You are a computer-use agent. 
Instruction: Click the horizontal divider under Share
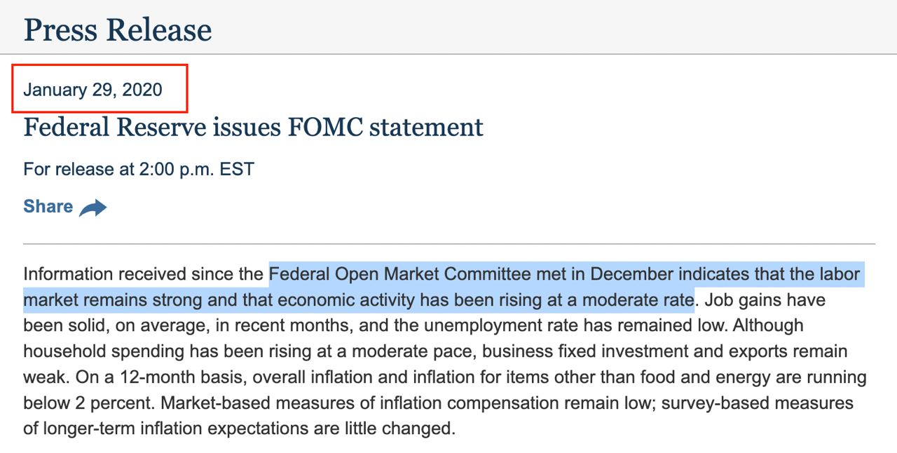(x=449, y=244)
